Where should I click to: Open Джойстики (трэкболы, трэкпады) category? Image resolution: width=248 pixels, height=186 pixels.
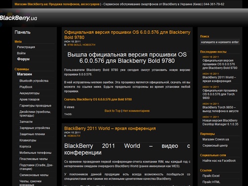click(x=35, y=114)
